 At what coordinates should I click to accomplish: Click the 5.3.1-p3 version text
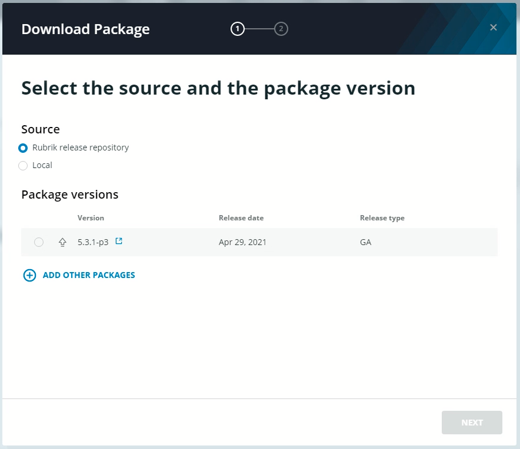pyautogui.click(x=93, y=242)
